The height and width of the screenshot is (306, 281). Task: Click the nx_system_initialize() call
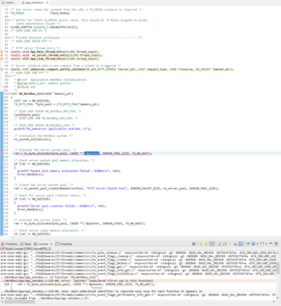pos(33,139)
